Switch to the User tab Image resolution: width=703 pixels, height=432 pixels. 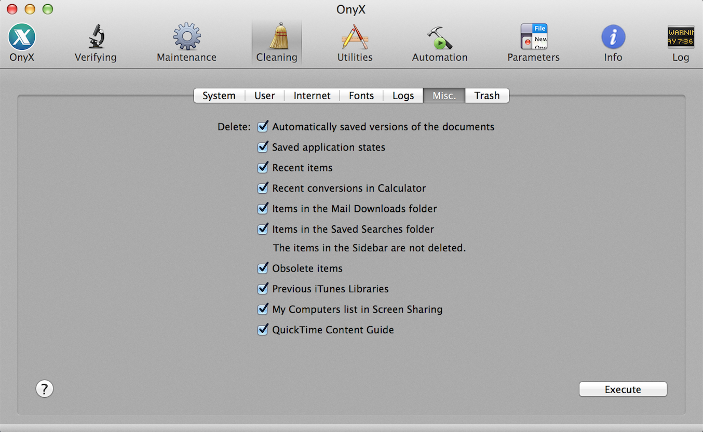tap(265, 96)
